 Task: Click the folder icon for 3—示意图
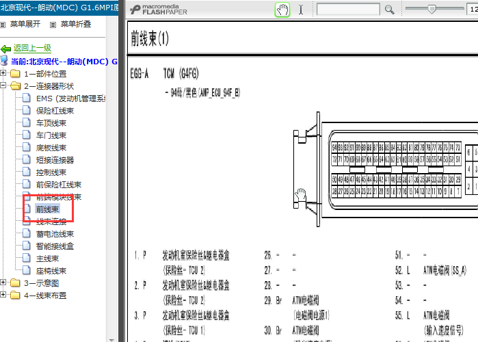click(15, 283)
